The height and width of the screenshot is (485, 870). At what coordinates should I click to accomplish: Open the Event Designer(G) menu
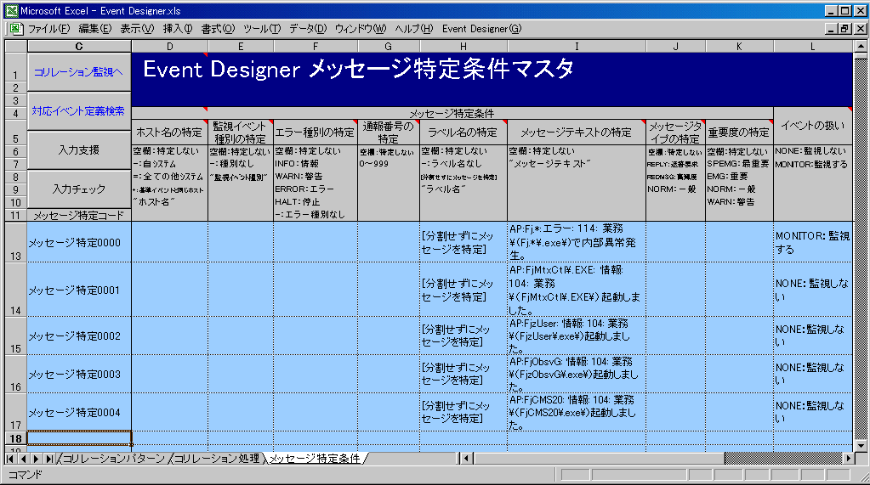(x=481, y=29)
